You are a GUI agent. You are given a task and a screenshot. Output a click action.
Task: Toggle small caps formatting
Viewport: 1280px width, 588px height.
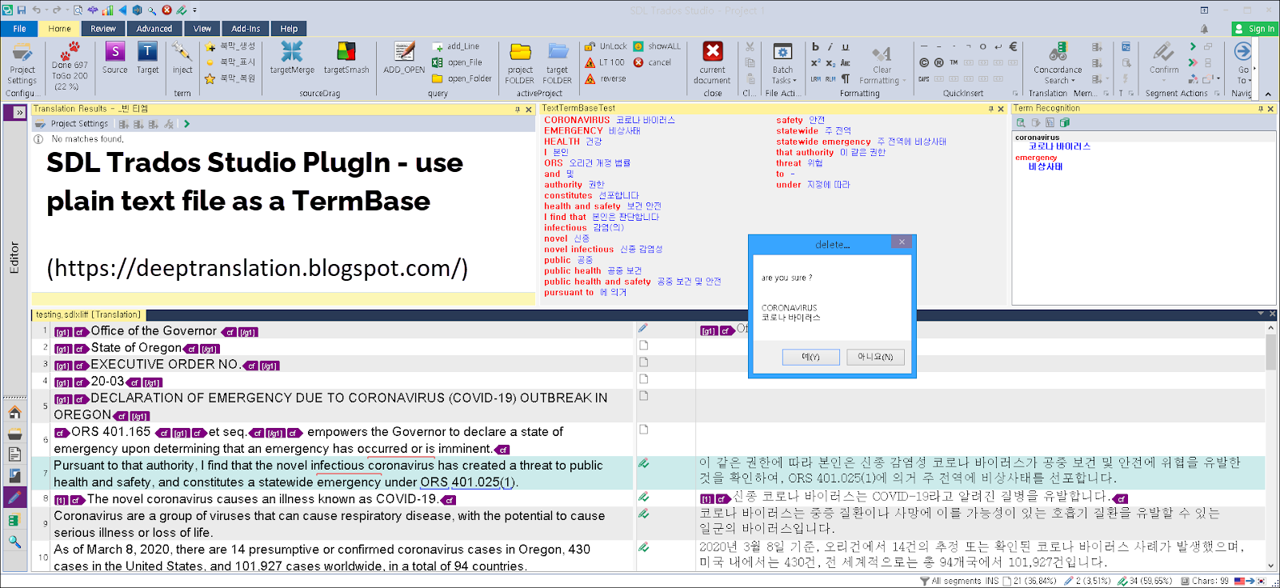pyautogui.click(x=845, y=62)
